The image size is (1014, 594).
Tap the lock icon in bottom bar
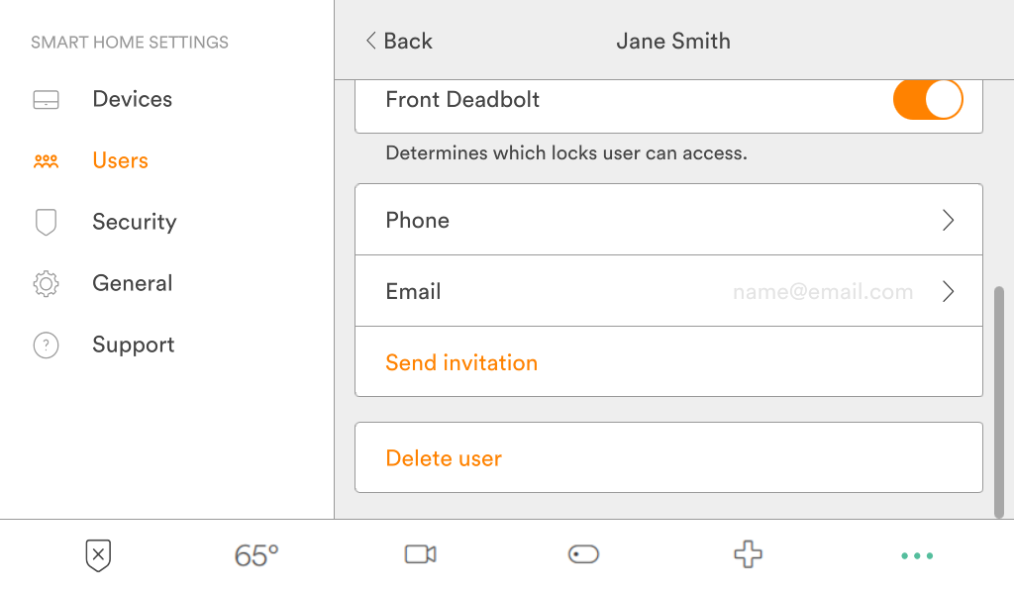[583, 555]
